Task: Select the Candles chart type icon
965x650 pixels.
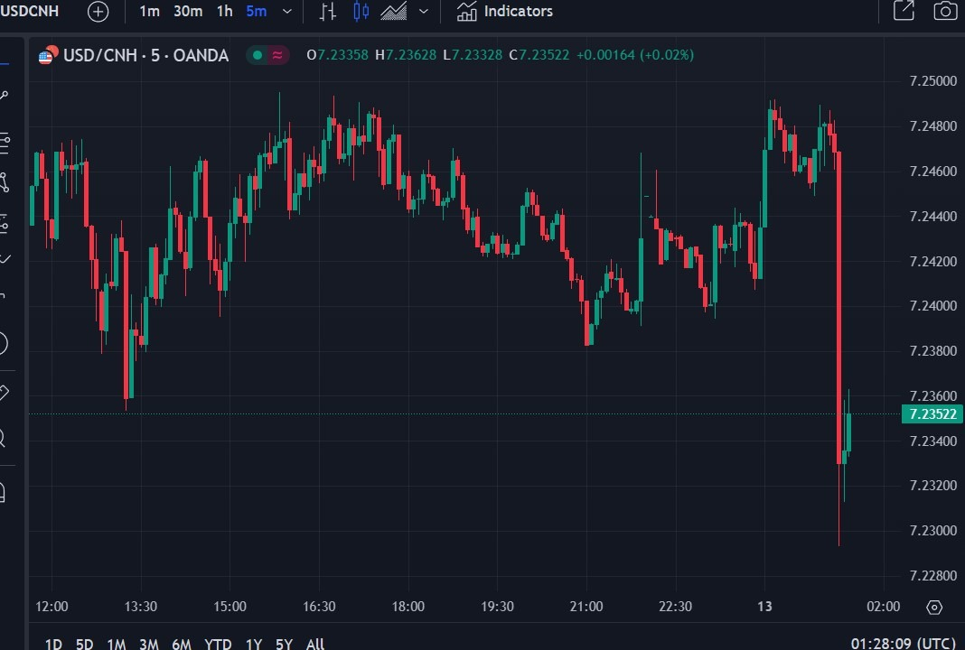Action: pyautogui.click(x=361, y=11)
